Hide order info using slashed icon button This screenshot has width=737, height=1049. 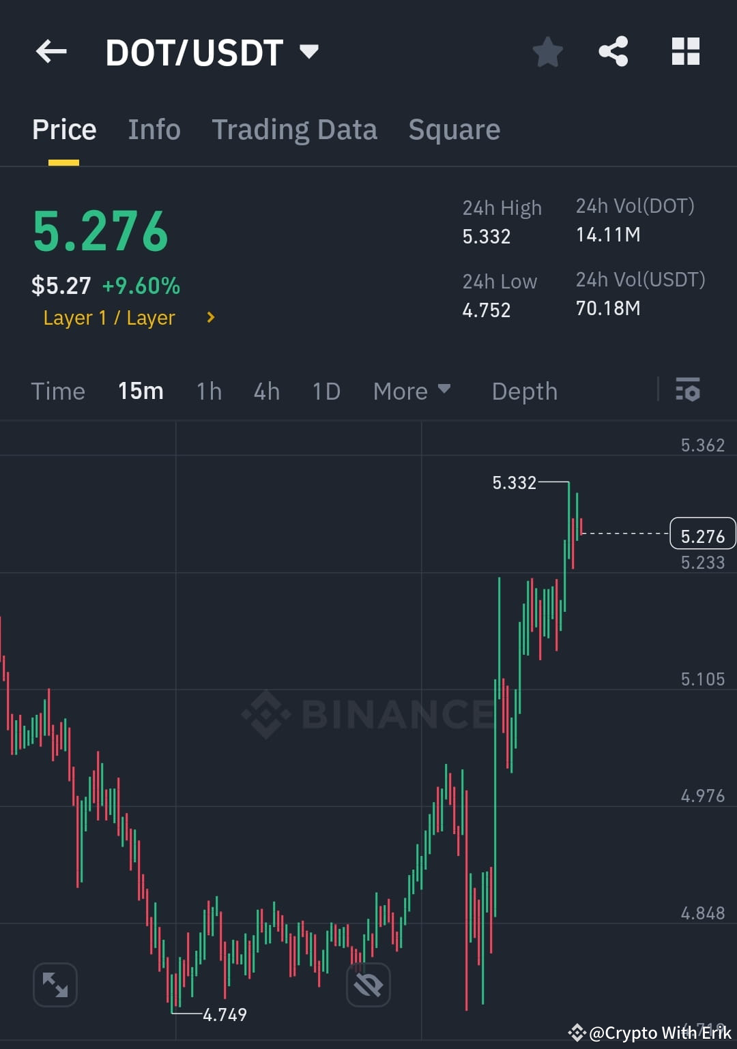tap(367, 985)
